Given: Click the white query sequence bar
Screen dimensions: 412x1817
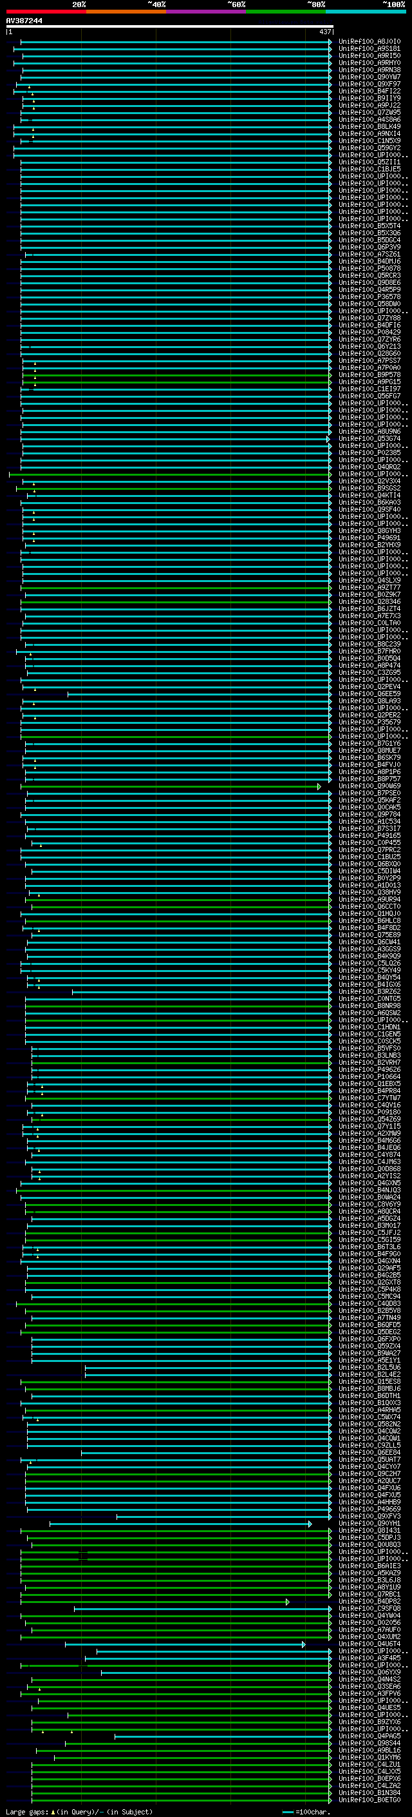Looking at the screenshot, I should (170, 27).
